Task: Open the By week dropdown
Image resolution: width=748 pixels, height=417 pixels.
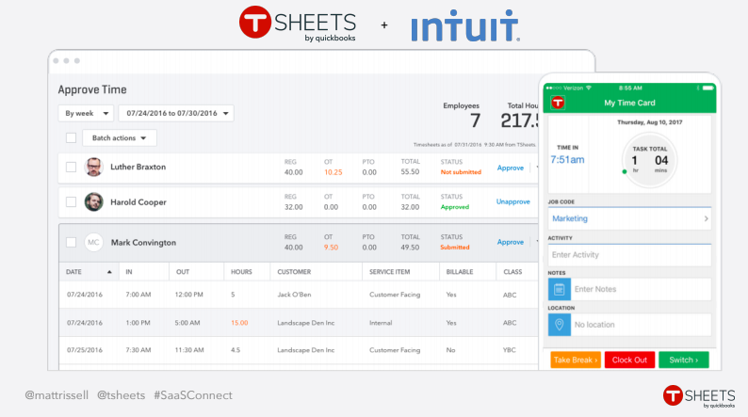Action: coord(86,113)
